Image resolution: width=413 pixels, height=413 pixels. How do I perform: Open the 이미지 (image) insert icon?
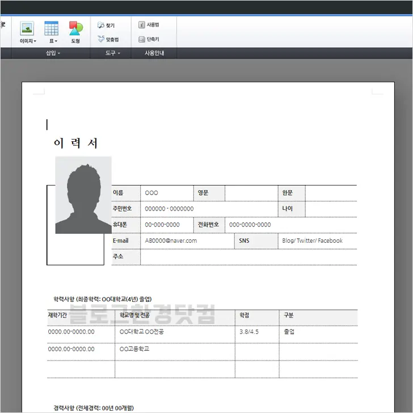[x=27, y=28]
